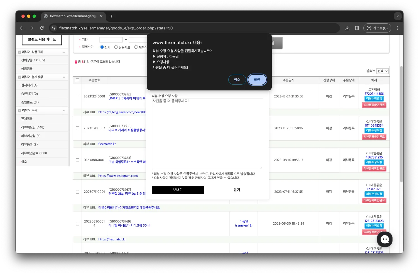This screenshot has height=274, width=419.
Task: Cancel the dialog with 취소
Action: click(237, 80)
